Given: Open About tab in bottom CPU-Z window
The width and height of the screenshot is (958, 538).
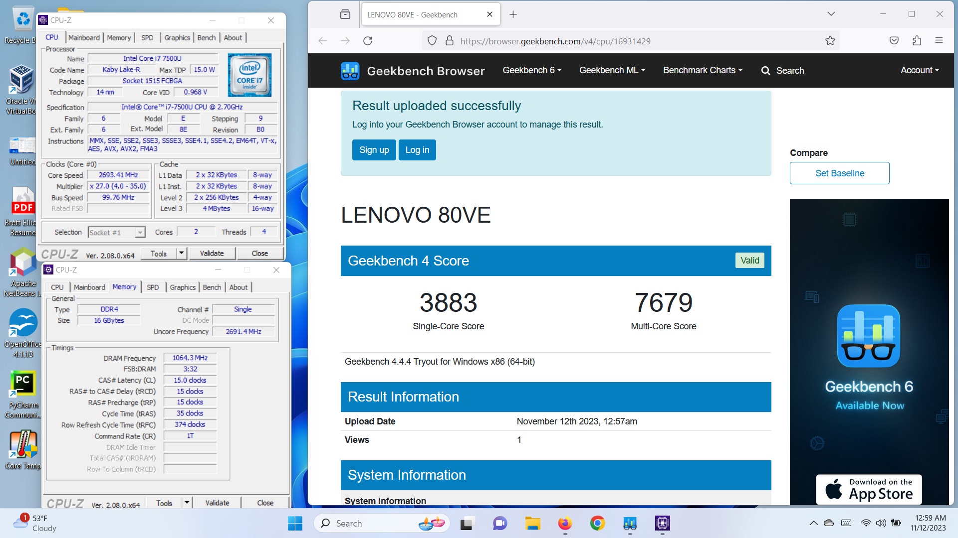Looking at the screenshot, I should [x=239, y=287].
